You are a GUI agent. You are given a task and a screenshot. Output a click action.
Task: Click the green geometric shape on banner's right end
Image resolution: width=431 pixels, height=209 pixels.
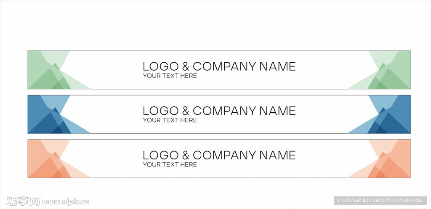pyautogui.click(x=385, y=70)
